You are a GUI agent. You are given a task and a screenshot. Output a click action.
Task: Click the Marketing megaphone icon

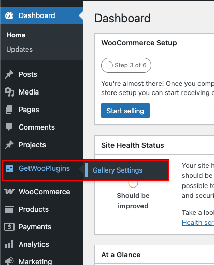9,261
